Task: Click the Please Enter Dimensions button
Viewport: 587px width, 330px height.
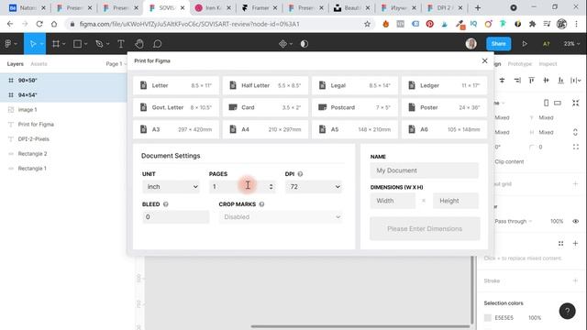Action: tap(425, 228)
